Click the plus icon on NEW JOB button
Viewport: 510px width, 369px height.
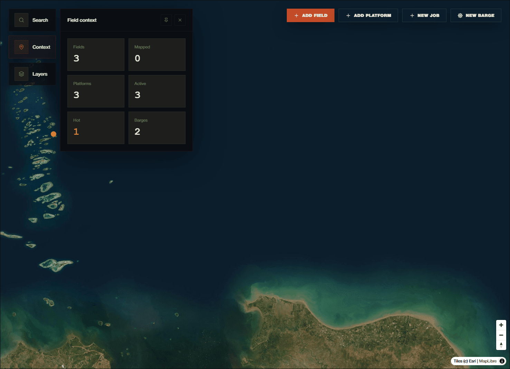coord(412,15)
